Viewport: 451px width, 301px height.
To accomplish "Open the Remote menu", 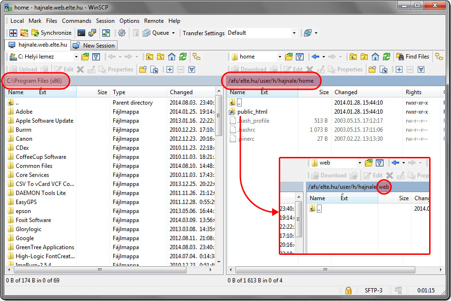I will (154, 21).
